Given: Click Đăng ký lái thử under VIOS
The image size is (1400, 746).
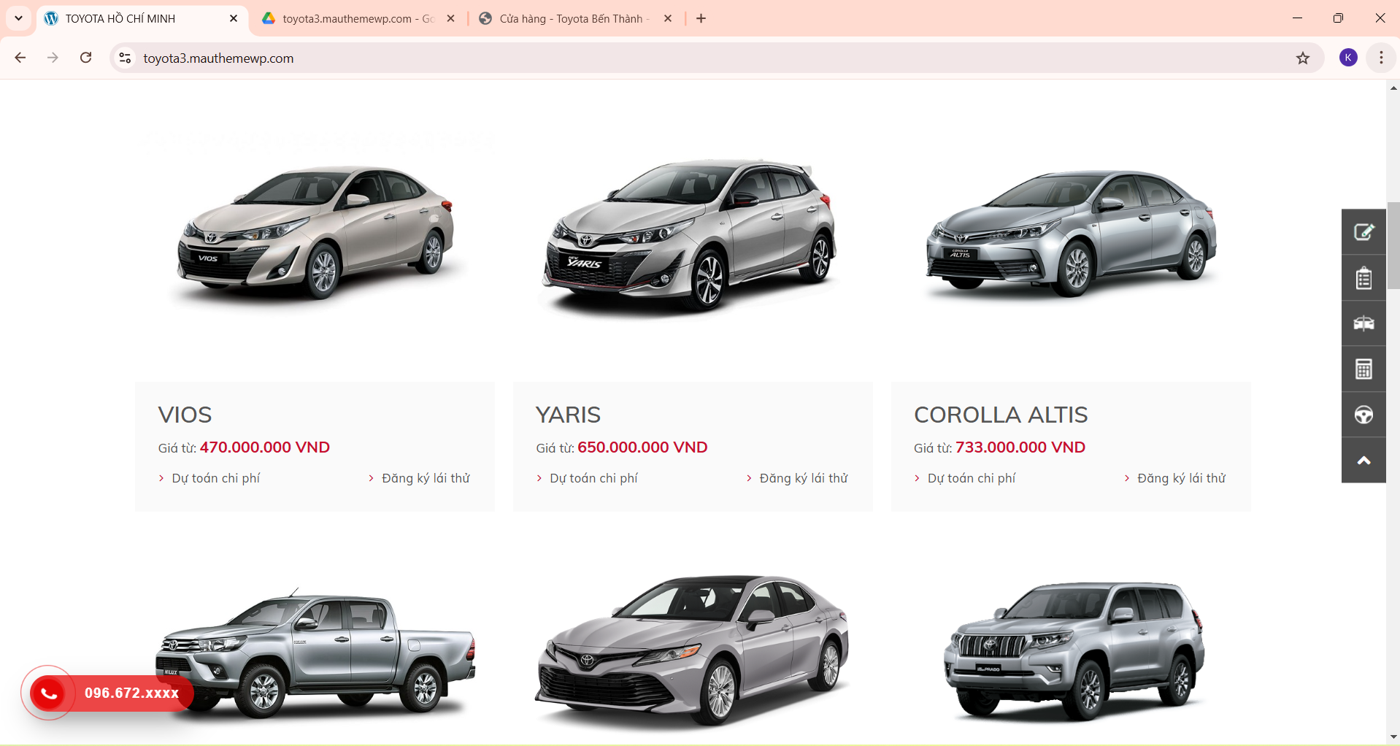Looking at the screenshot, I should (x=426, y=478).
